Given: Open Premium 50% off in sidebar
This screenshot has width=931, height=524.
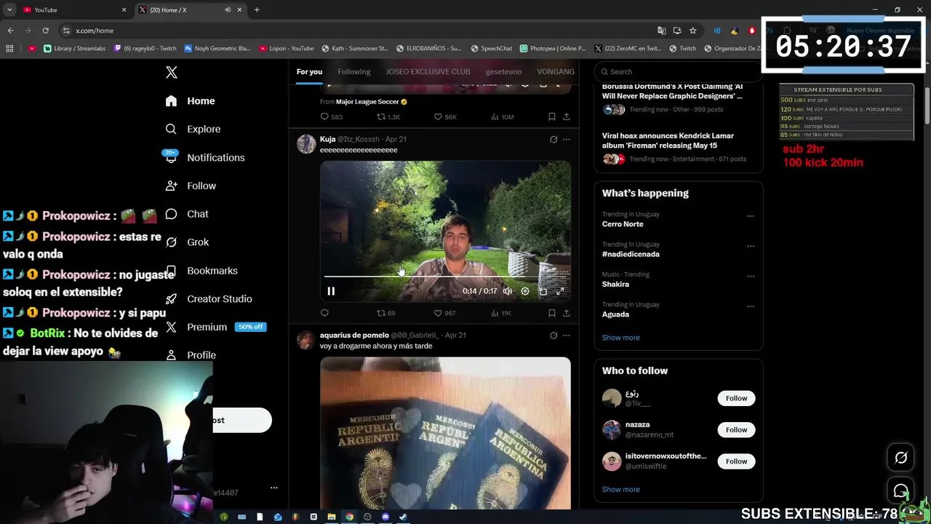Looking at the screenshot, I should [215, 327].
